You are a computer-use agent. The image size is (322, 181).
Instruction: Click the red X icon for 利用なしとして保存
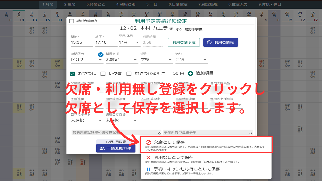click(x=148, y=158)
